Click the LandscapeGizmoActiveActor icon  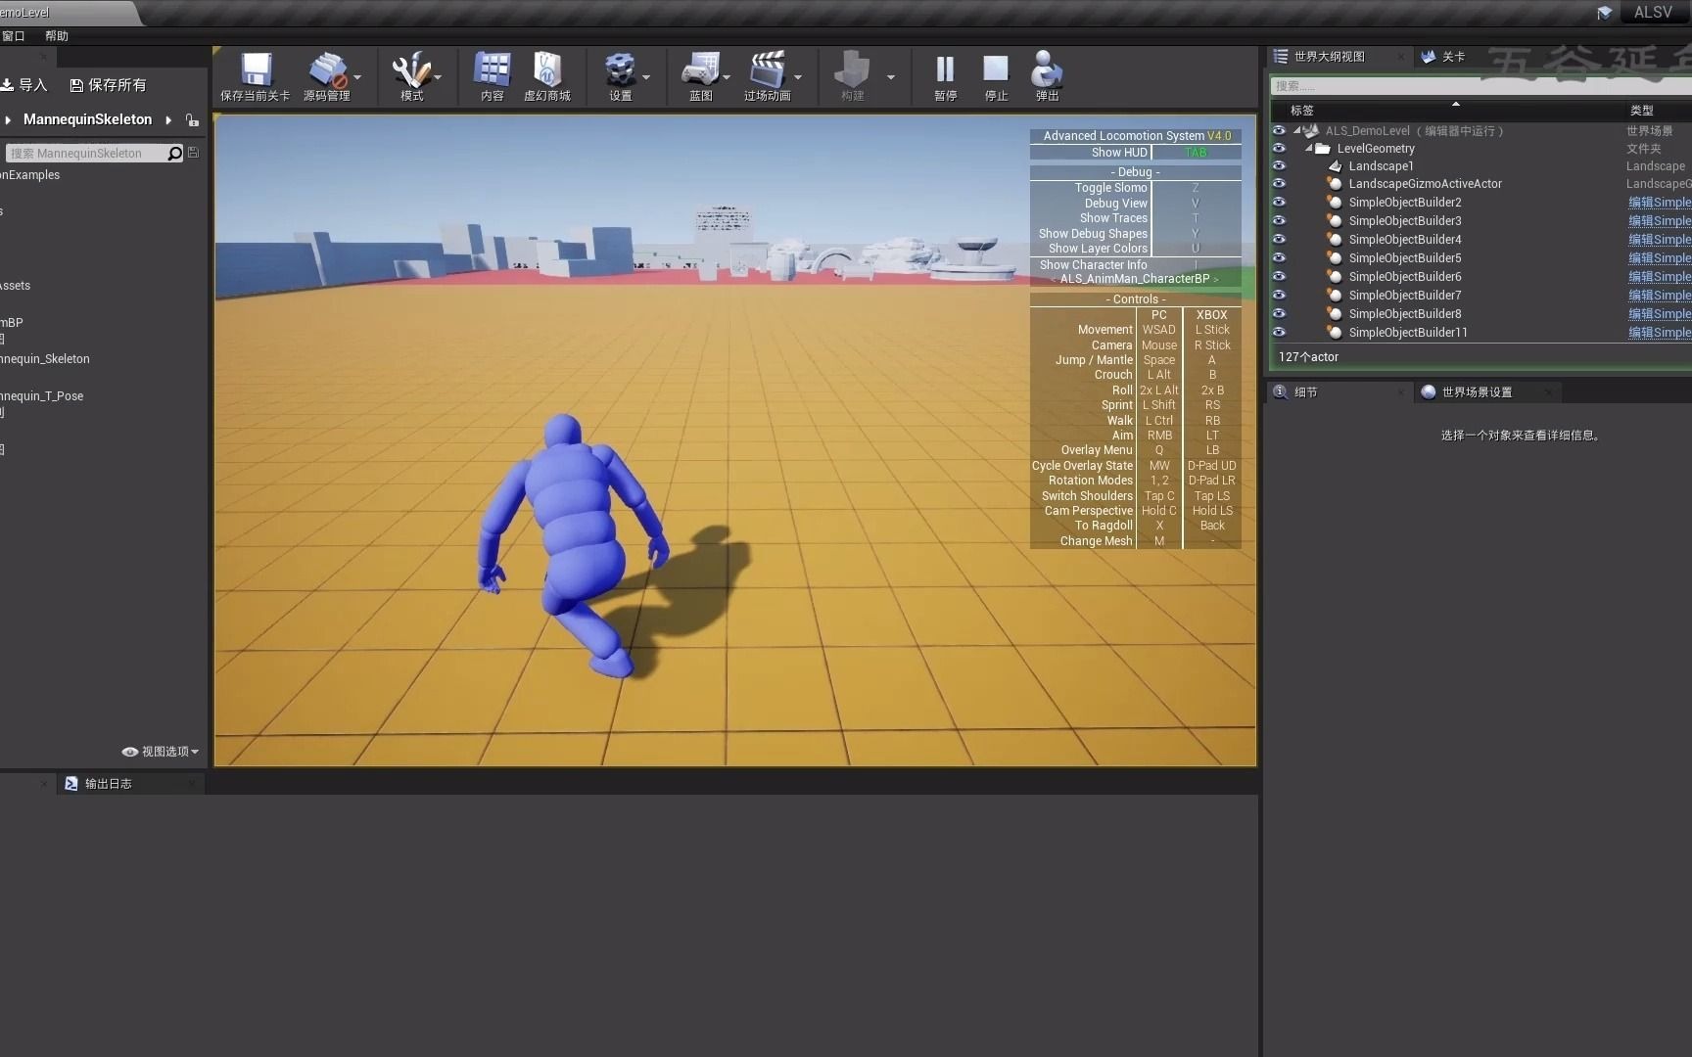(1335, 184)
